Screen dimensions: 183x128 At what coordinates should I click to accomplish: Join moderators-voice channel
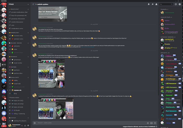[x=19, y=29]
